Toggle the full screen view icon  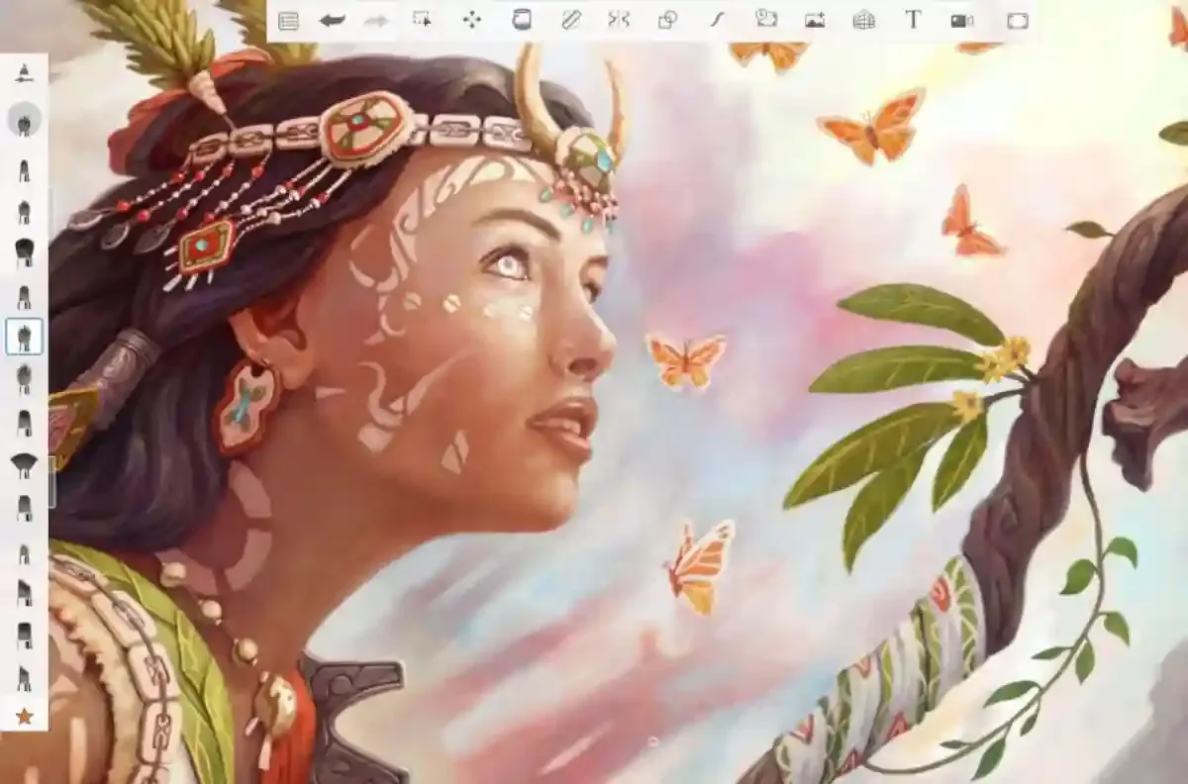[x=1017, y=20]
